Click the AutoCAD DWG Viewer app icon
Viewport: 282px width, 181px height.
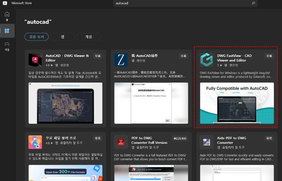click(x=35, y=60)
